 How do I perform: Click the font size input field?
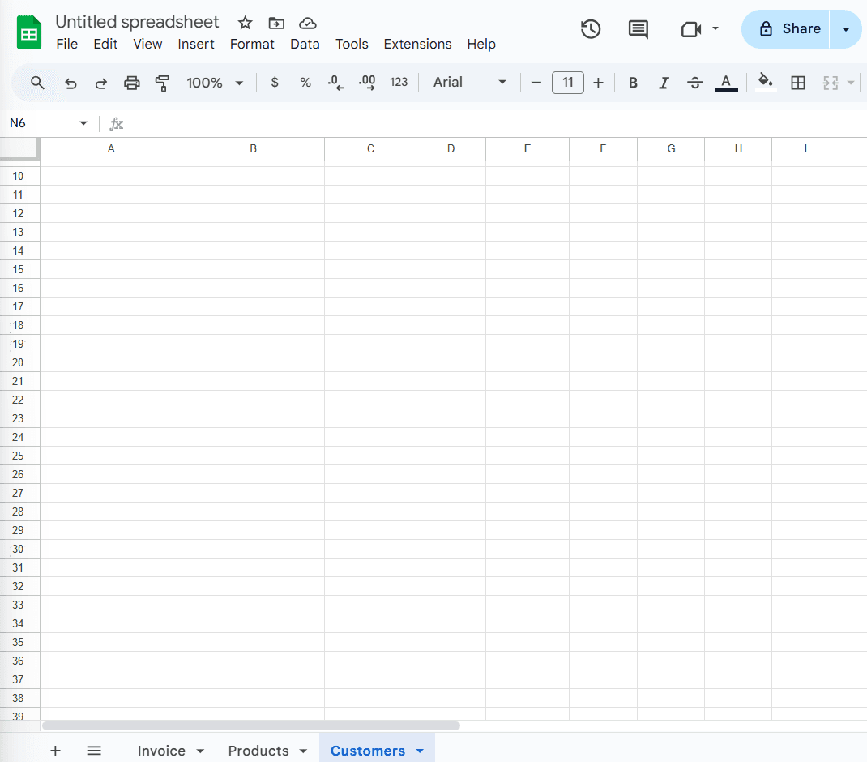tap(567, 83)
